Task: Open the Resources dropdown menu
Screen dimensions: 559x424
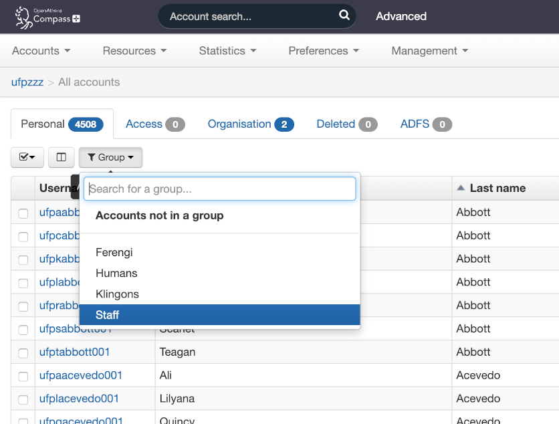Action: point(134,51)
